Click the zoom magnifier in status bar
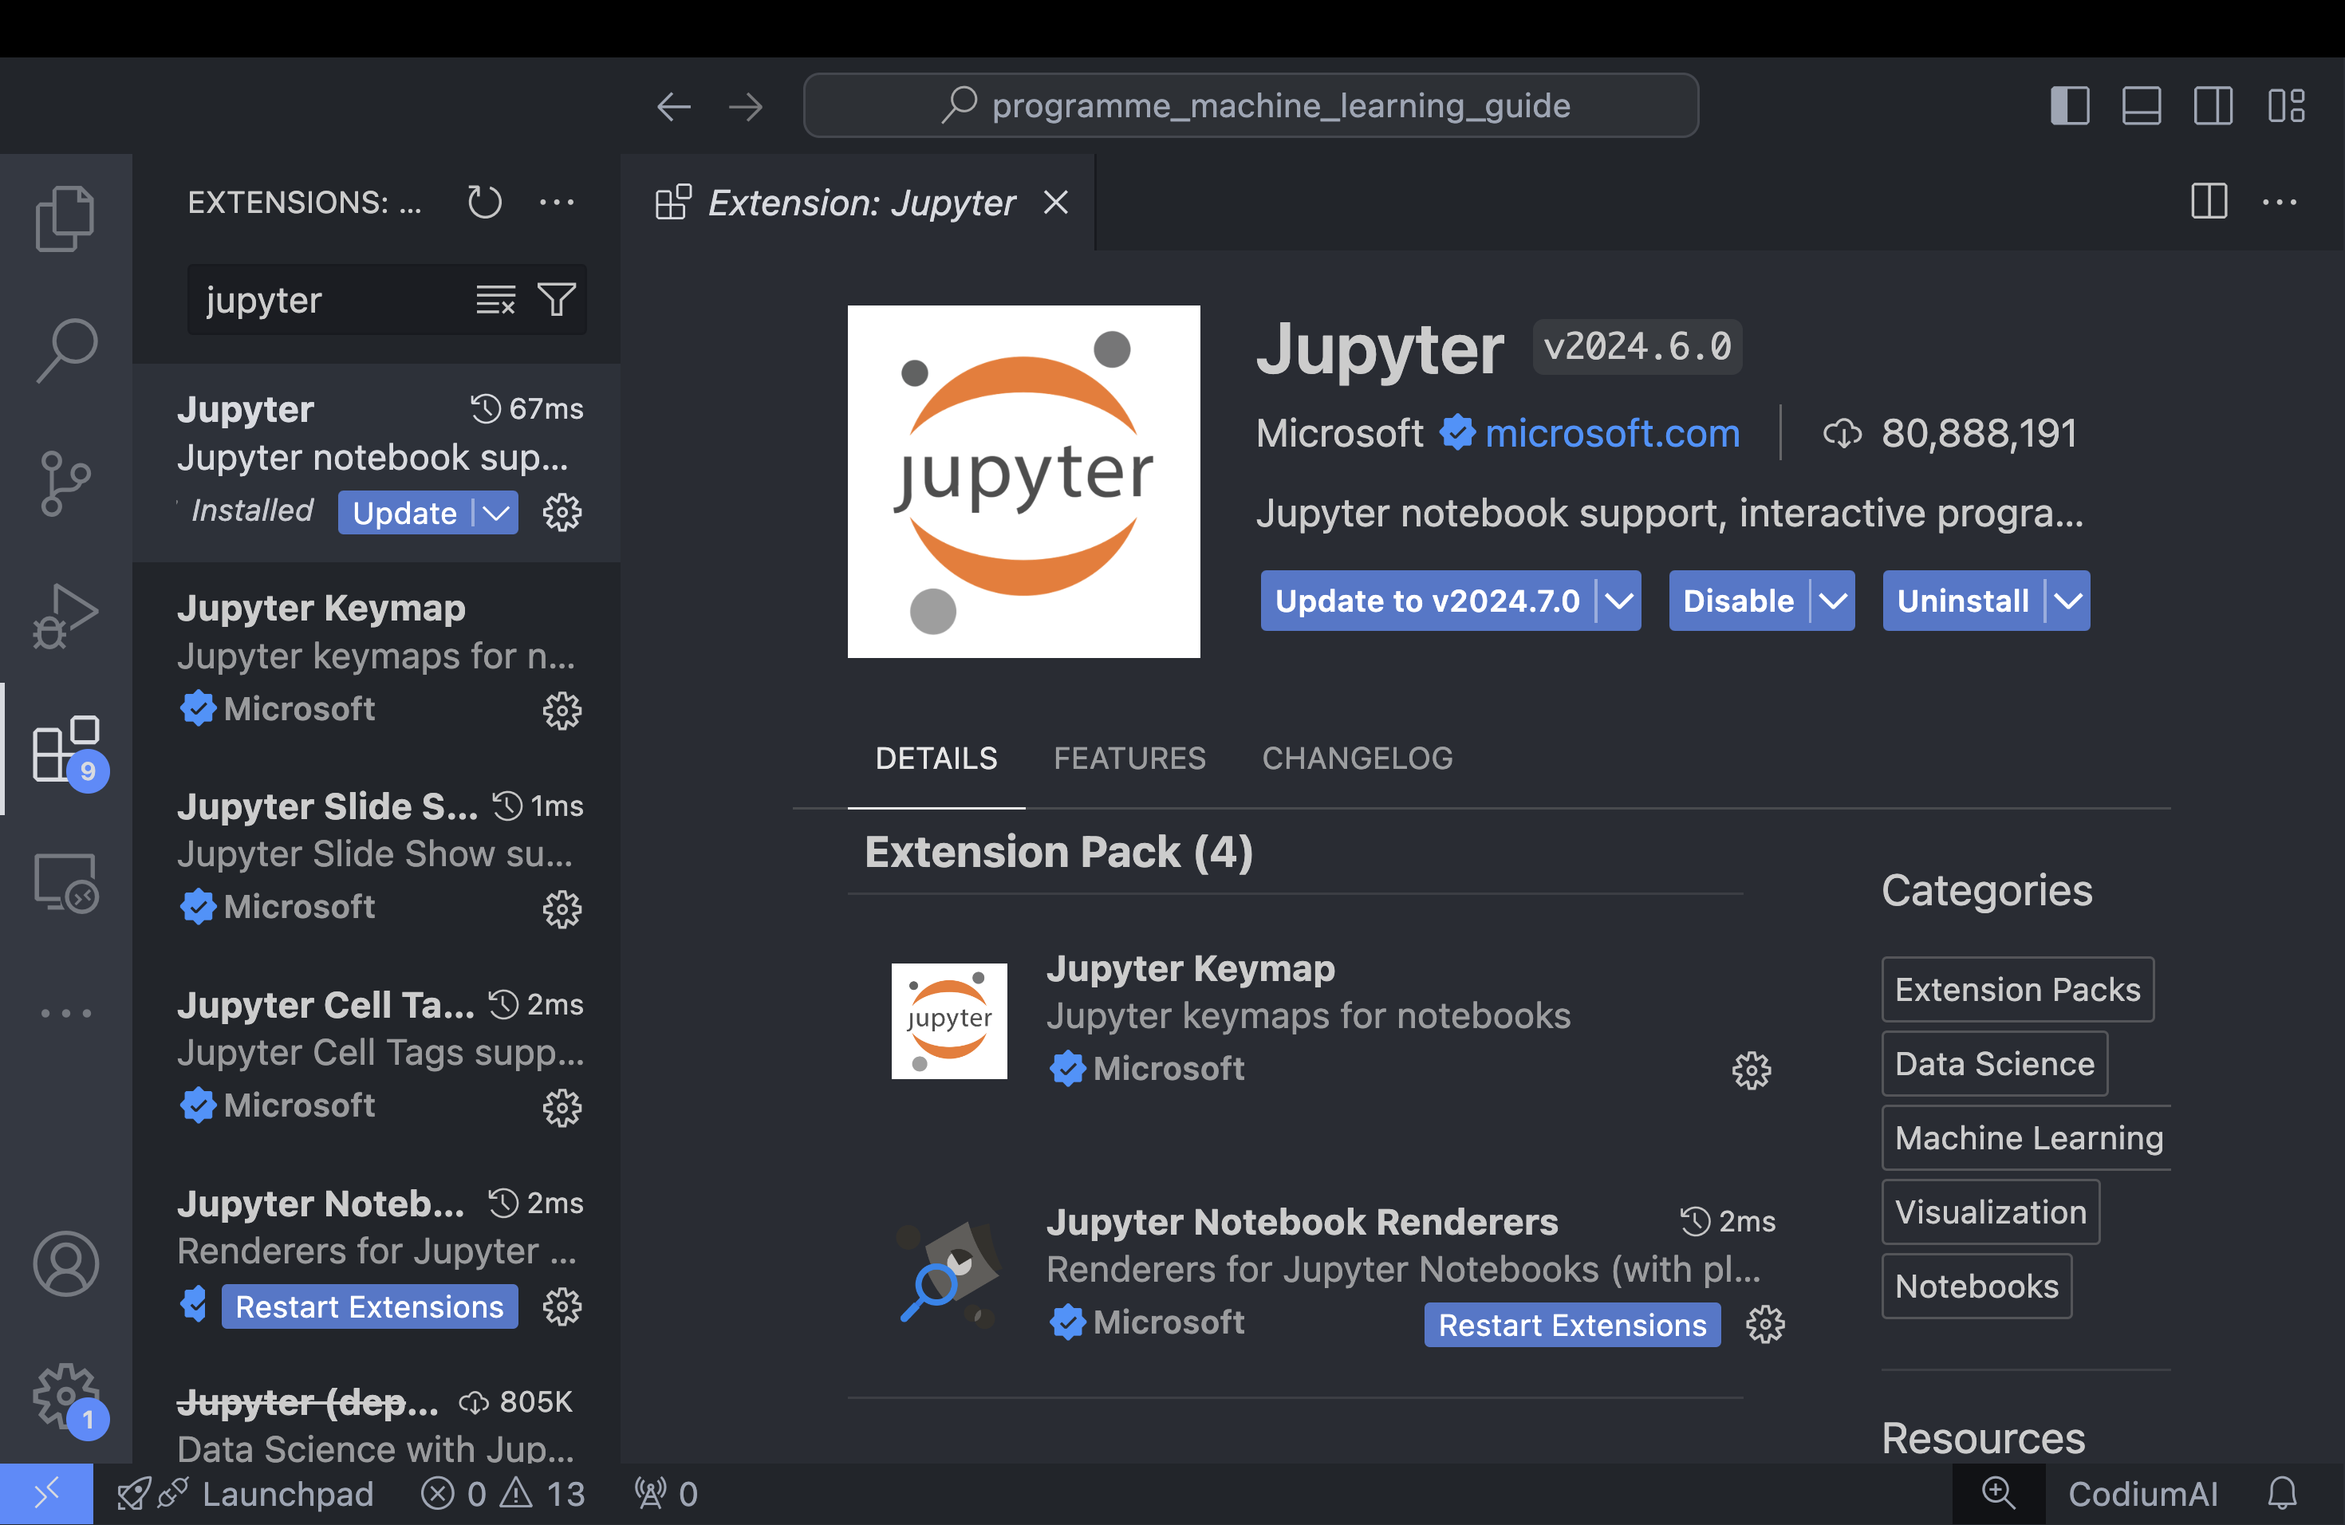This screenshot has height=1525, width=2345. [x=1998, y=1495]
